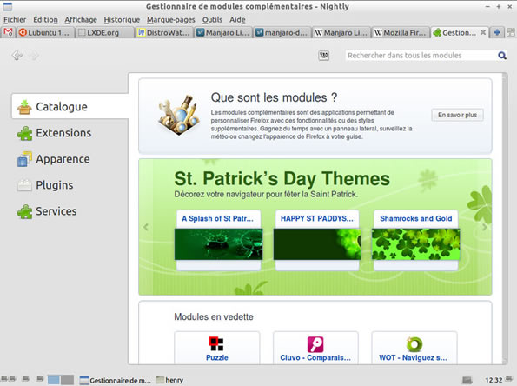Go back with the left arrow
The image size is (517, 386).
[17, 55]
